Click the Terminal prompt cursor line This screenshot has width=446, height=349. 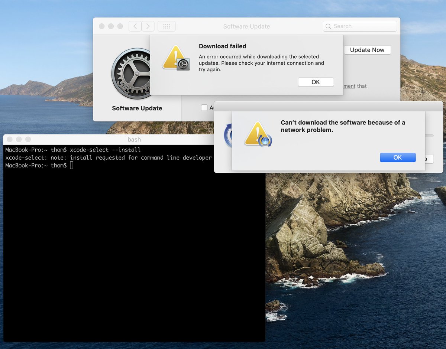point(39,166)
